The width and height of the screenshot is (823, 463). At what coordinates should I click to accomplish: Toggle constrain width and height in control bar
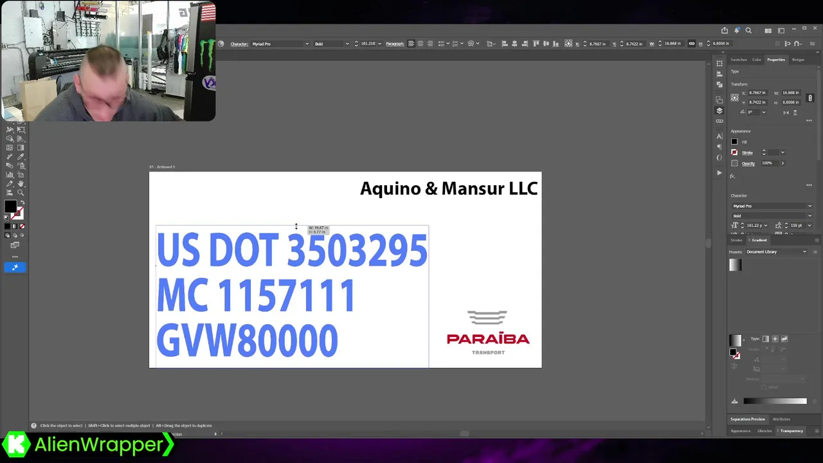(692, 43)
